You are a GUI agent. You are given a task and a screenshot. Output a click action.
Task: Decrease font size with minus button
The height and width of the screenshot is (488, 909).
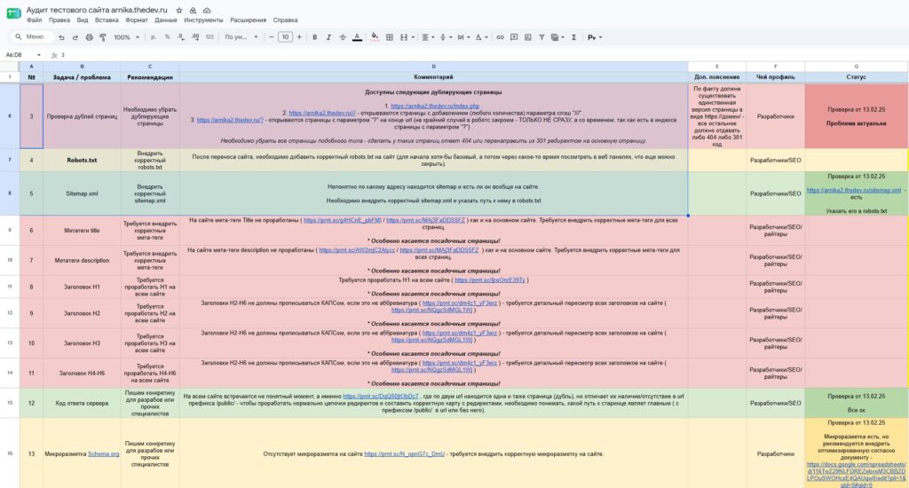click(x=272, y=37)
